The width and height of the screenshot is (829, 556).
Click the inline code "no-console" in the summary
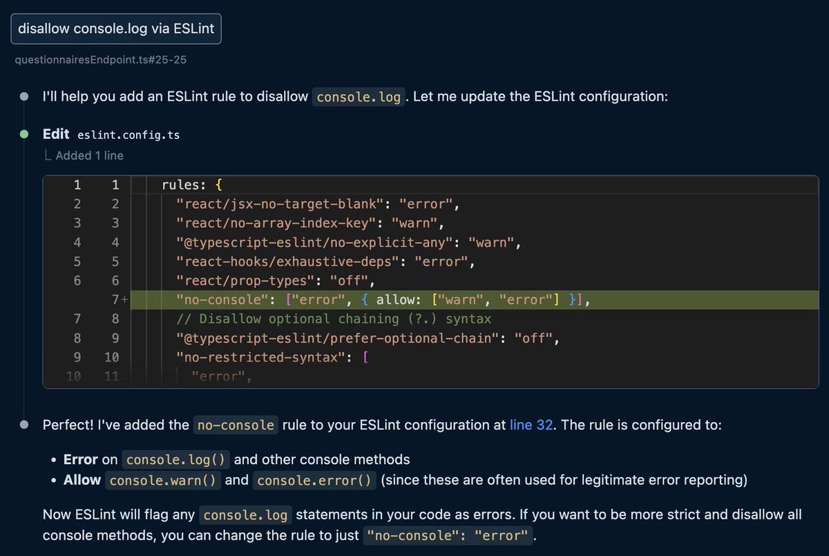(x=236, y=425)
